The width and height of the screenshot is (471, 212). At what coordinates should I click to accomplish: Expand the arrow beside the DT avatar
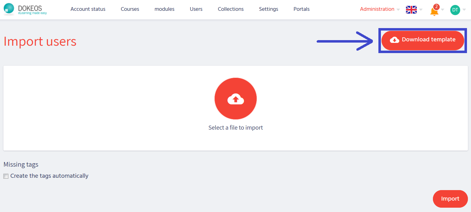pos(464,10)
